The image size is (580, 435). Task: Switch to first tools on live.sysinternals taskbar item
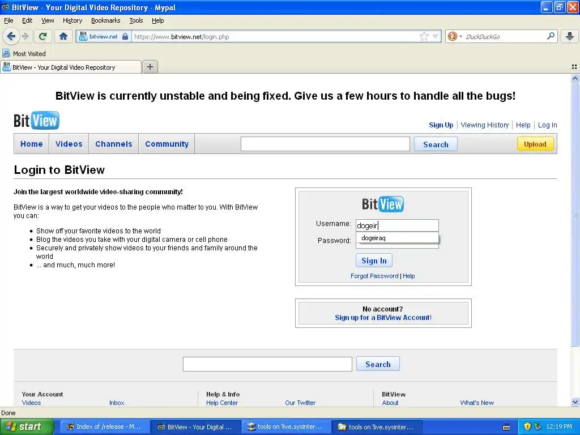point(286,427)
